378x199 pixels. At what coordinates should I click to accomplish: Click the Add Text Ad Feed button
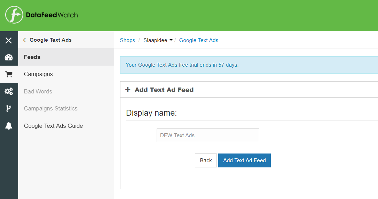click(244, 160)
